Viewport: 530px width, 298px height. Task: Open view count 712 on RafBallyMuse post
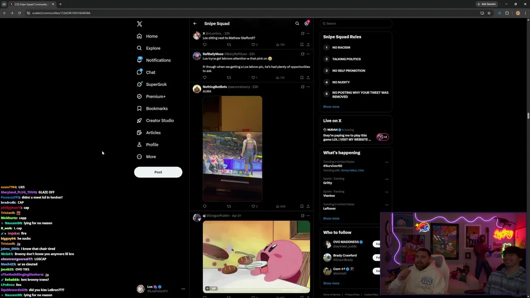point(280,77)
